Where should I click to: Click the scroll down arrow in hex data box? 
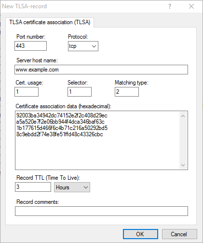[x=183, y=165]
